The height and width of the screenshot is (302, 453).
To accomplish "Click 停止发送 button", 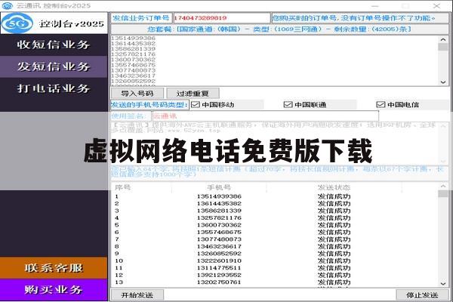I will [422, 295].
